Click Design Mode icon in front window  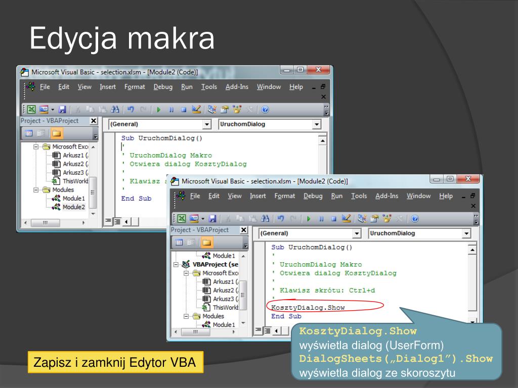coord(346,218)
